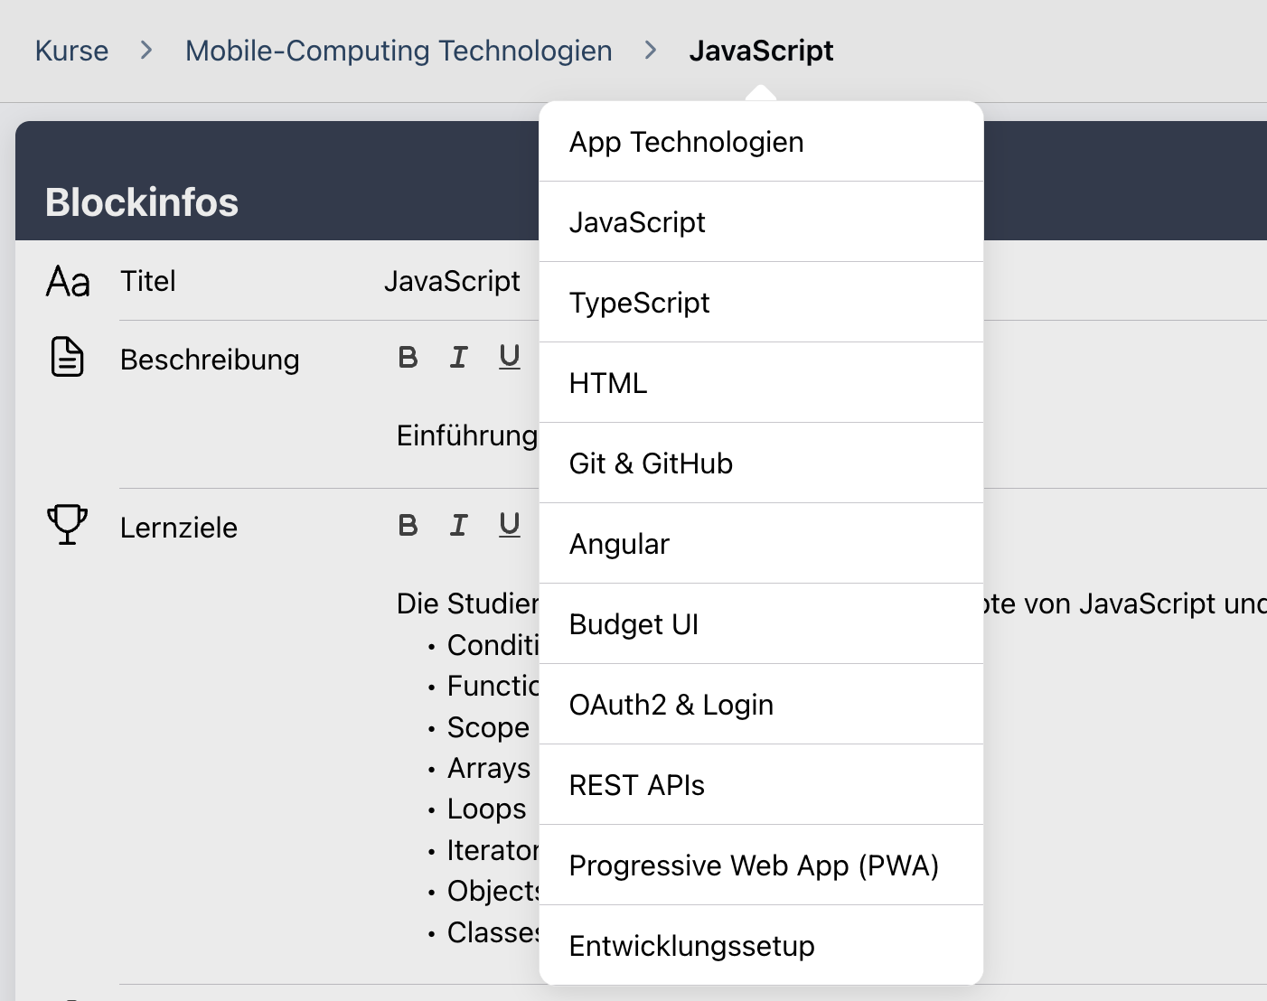Select TypeScript from the block menu
Image resolution: width=1267 pixels, height=1001 pixels.
(x=761, y=303)
